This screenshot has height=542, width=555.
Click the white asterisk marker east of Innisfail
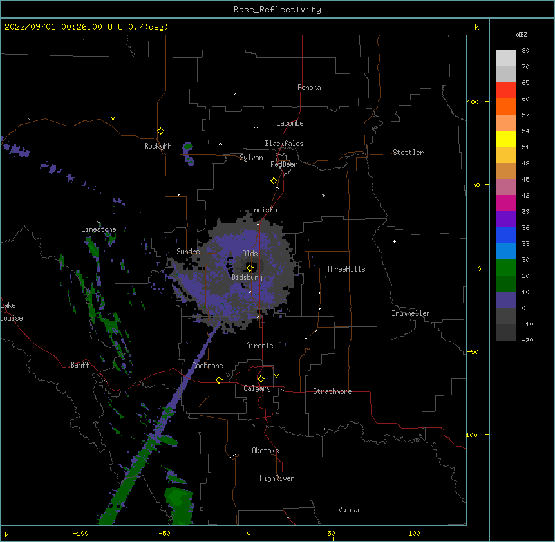[x=323, y=195]
